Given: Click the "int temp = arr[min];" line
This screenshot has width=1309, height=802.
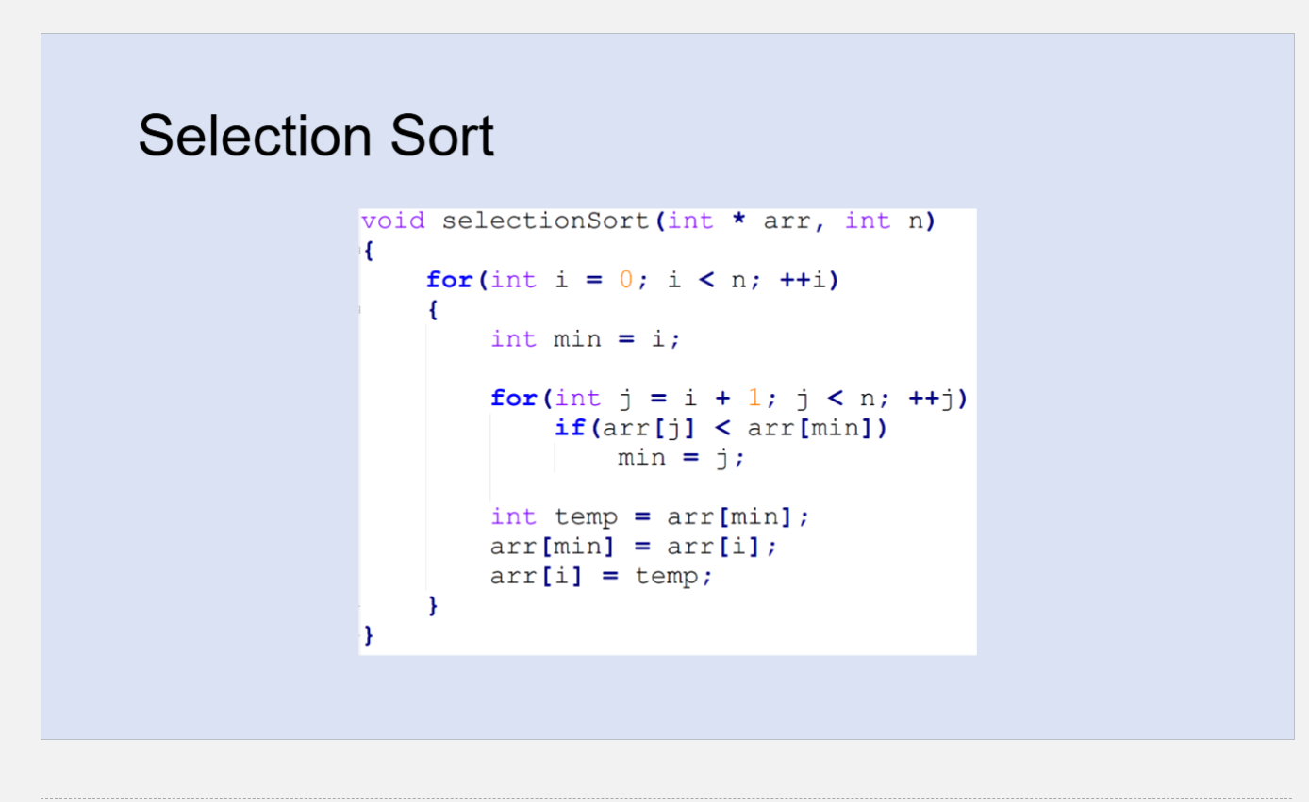Looking at the screenshot, I should coord(650,517).
